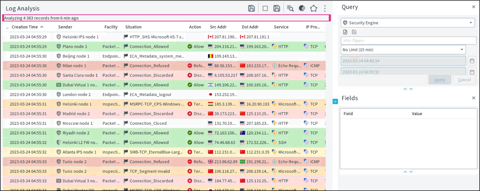Open the three-dot more options menu
The image size is (480, 191).
[325, 8]
